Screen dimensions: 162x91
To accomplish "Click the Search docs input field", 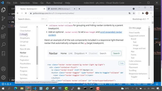I will point(32,19).
